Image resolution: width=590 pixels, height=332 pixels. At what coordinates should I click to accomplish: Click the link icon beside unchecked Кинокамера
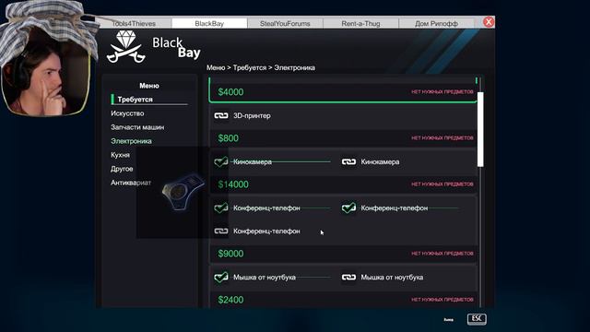coord(348,162)
